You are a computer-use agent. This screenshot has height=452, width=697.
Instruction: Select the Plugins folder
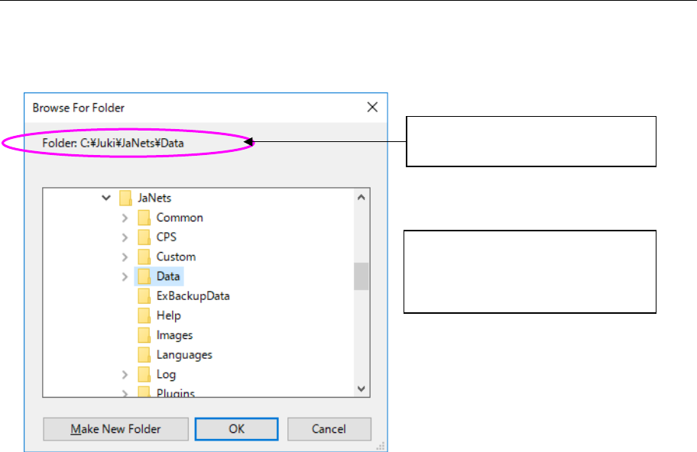click(175, 393)
